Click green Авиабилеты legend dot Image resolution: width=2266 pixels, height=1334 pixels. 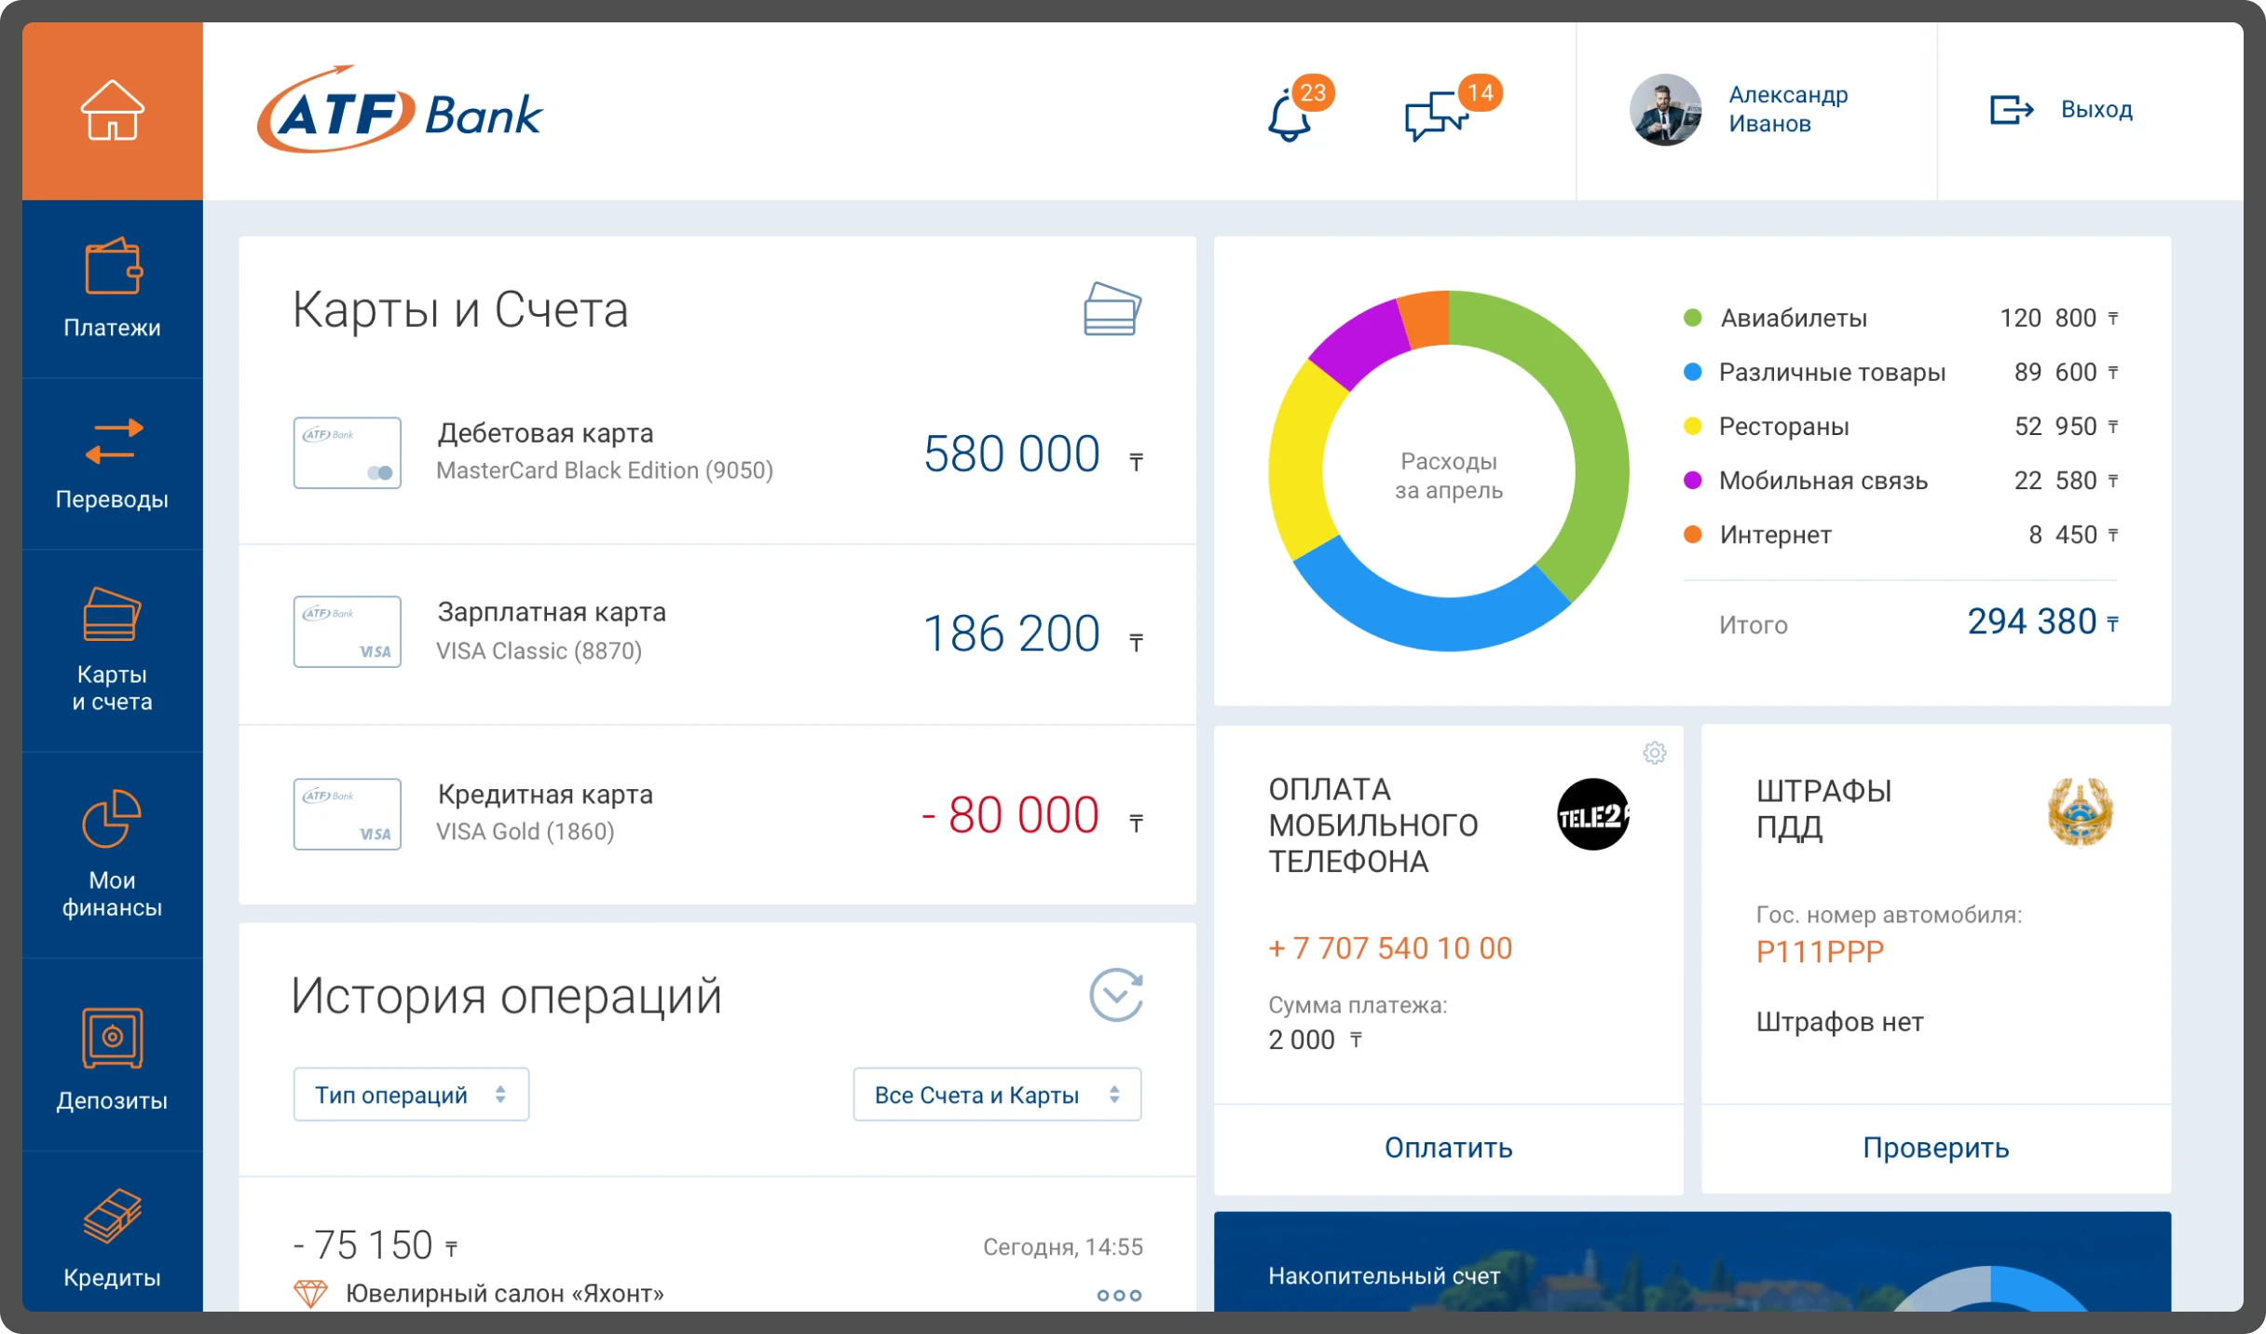[1692, 319]
